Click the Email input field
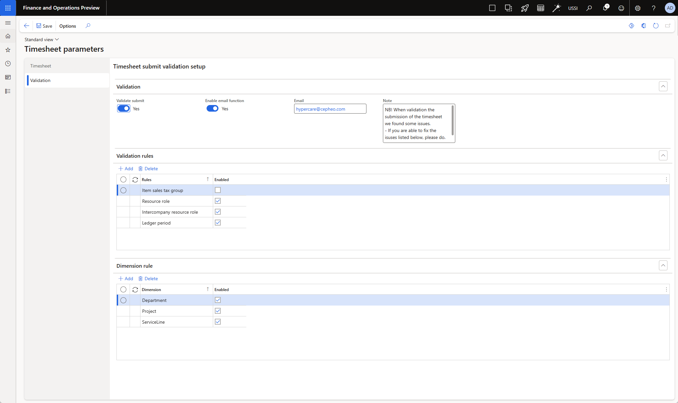 click(x=330, y=109)
